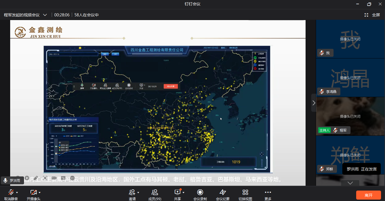Leave the meeting with 离开 button

click(x=369, y=195)
